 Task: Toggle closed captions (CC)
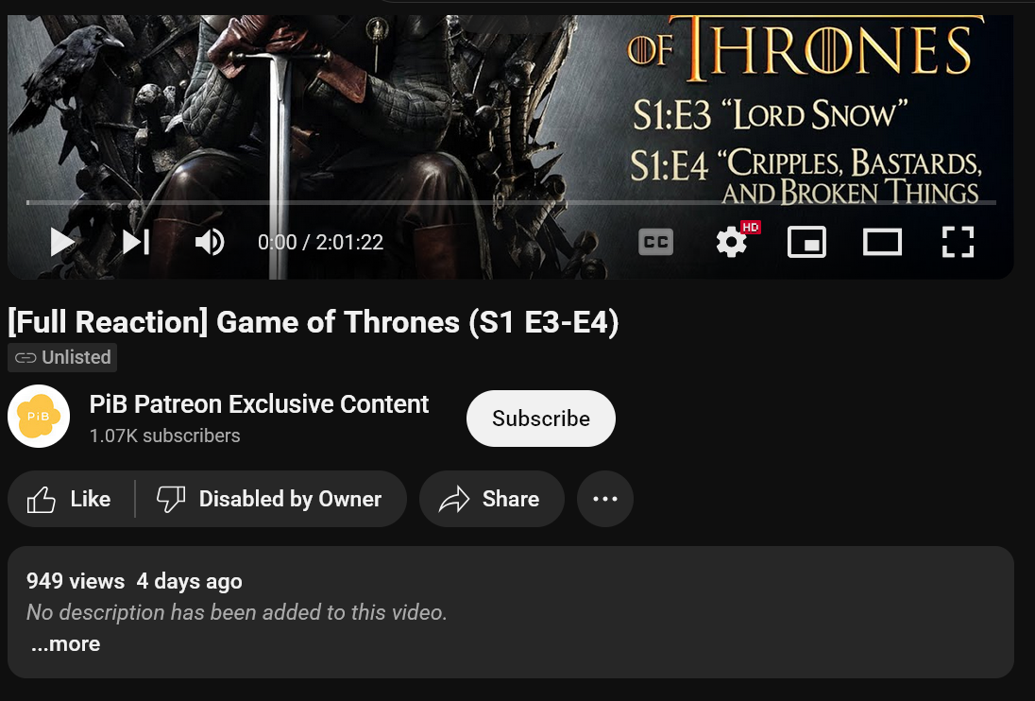coord(655,242)
